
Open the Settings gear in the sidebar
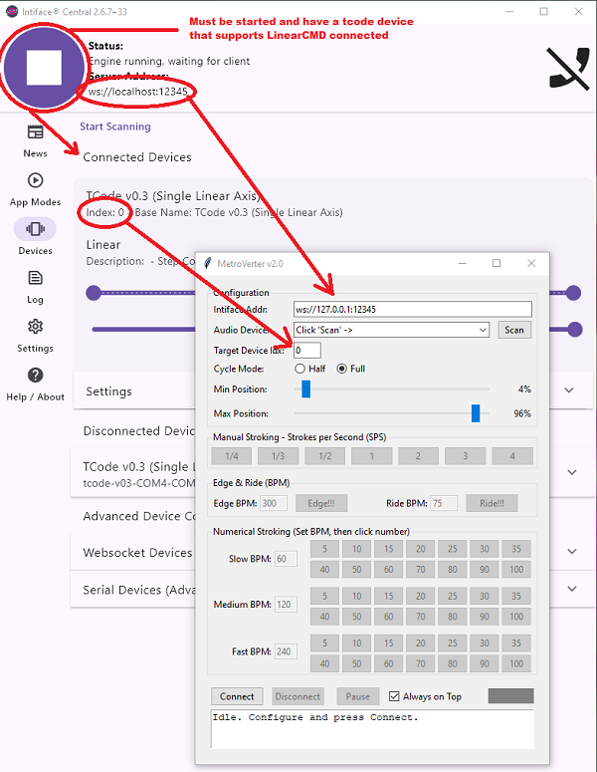click(x=35, y=327)
